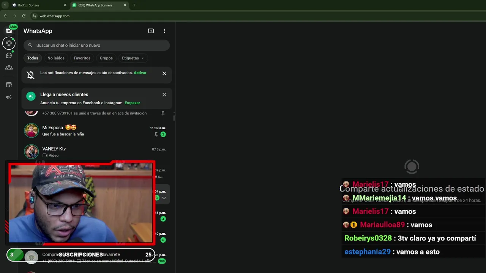Dismiss the 'Llega a nuevos clientes' banner
Screen dimensions: 486x273
(x=164, y=94)
